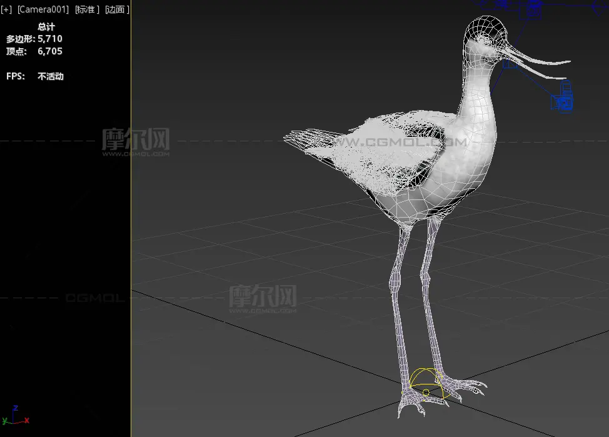
Task: Open the 标准 shading preset menu
Action: pos(87,9)
